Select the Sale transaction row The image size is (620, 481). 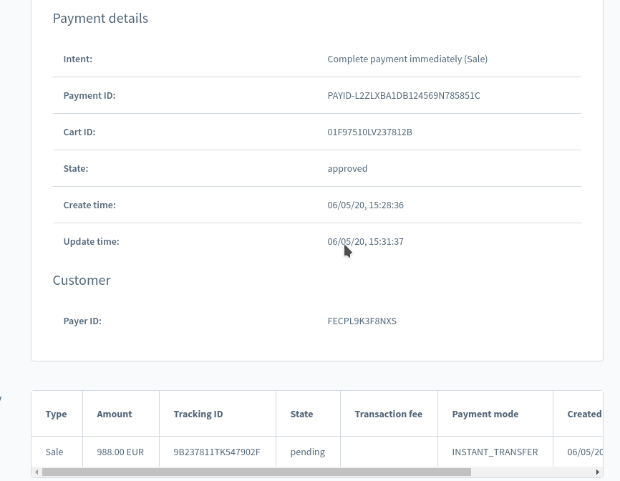[x=54, y=452]
